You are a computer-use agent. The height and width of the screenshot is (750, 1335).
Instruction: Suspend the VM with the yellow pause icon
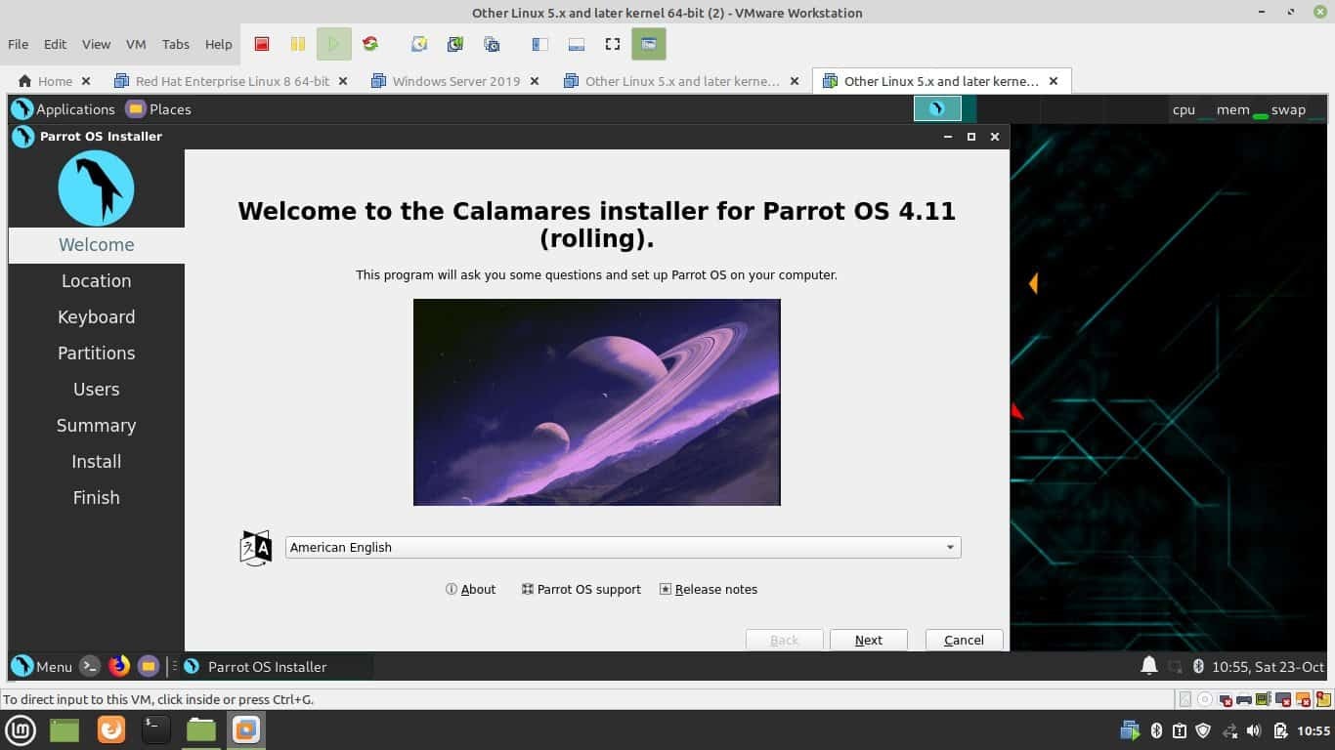pyautogui.click(x=298, y=44)
